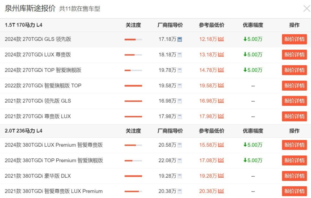Click 报价详情 for 2021款 270TGDi 尊贵版 LUX
The height and width of the screenshot is (198, 311).
[x=294, y=116]
